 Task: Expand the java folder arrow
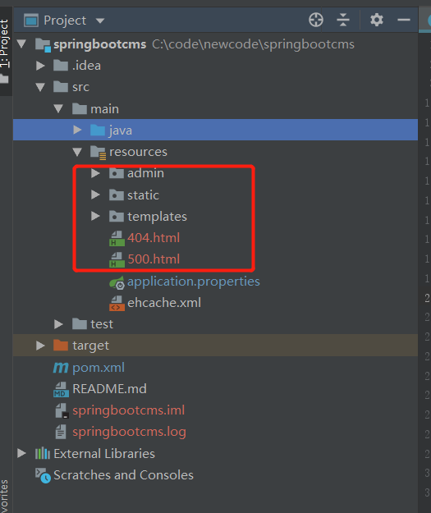(x=77, y=131)
